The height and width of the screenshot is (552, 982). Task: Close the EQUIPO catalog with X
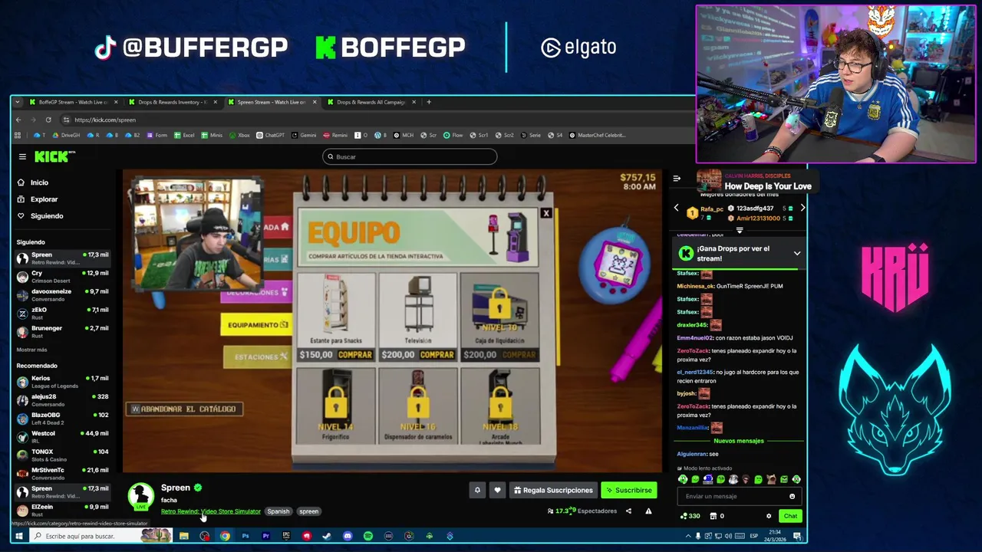click(545, 213)
